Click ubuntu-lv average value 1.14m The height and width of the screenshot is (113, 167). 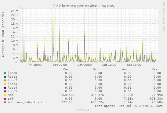tap(129, 102)
